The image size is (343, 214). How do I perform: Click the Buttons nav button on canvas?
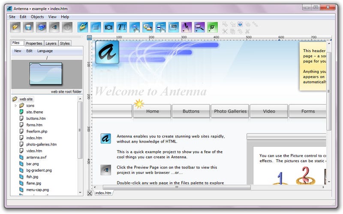coord(191,111)
